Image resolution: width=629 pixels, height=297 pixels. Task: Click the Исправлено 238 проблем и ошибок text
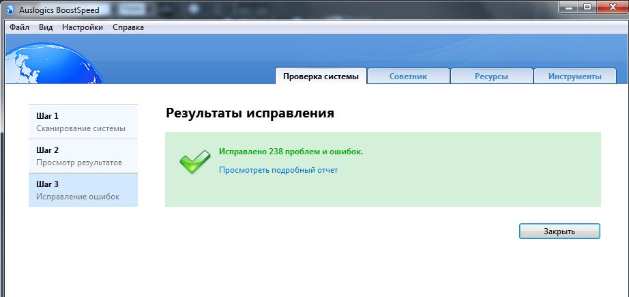[x=291, y=152]
